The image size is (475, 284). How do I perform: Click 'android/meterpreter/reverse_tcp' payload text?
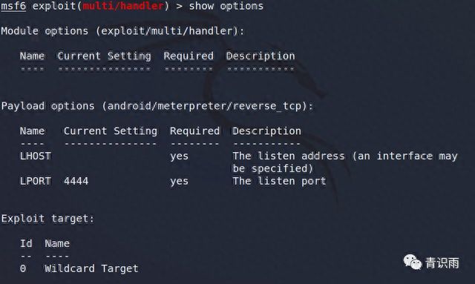point(205,106)
